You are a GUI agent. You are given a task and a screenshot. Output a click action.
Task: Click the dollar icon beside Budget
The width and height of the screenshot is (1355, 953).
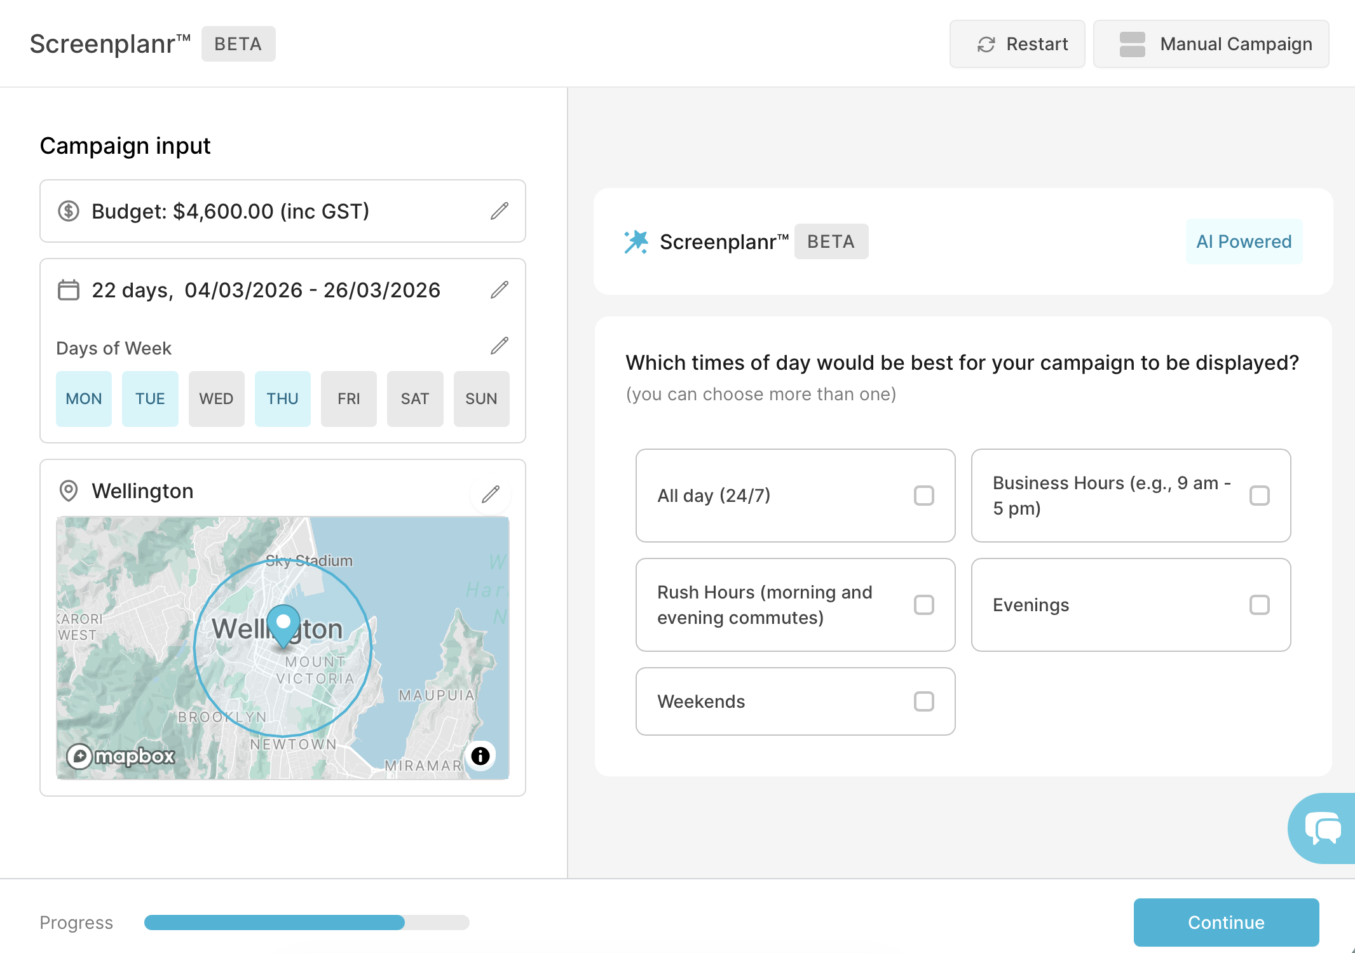pos(69,211)
